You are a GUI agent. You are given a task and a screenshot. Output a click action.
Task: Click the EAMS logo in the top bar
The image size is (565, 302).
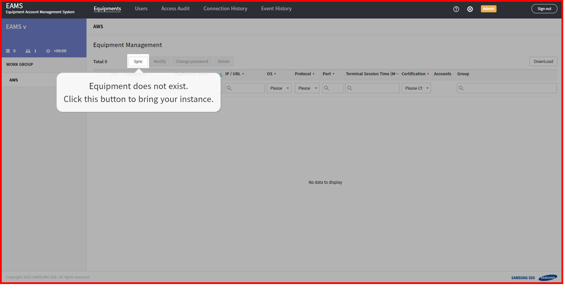(40, 8)
